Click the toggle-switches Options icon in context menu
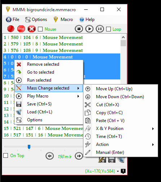 tap(19, 120)
